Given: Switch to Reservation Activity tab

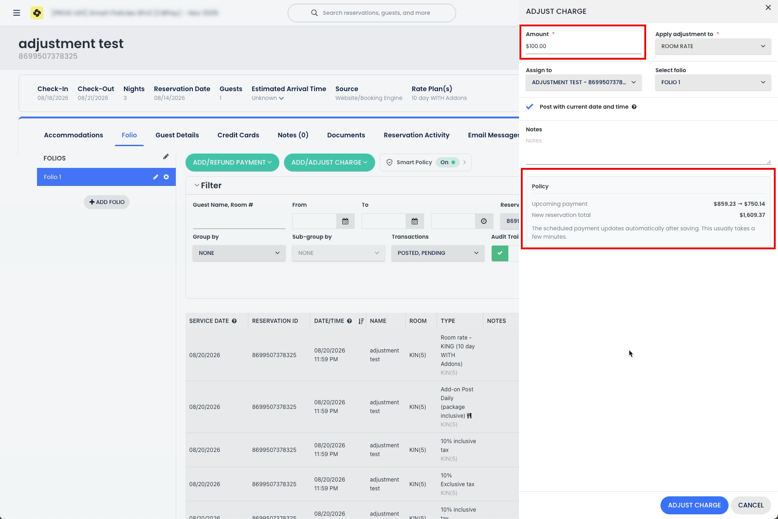Looking at the screenshot, I should pyautogui.click(x=416, y=135).
